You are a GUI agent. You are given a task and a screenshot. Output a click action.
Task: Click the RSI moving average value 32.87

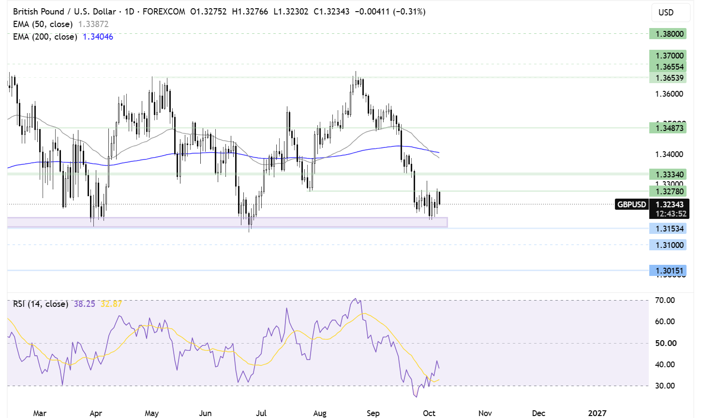(x=111, y=304)
